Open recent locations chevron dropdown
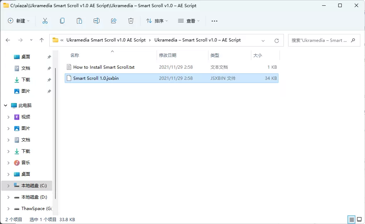The image size is (365, 224). (x=31, y=40)
